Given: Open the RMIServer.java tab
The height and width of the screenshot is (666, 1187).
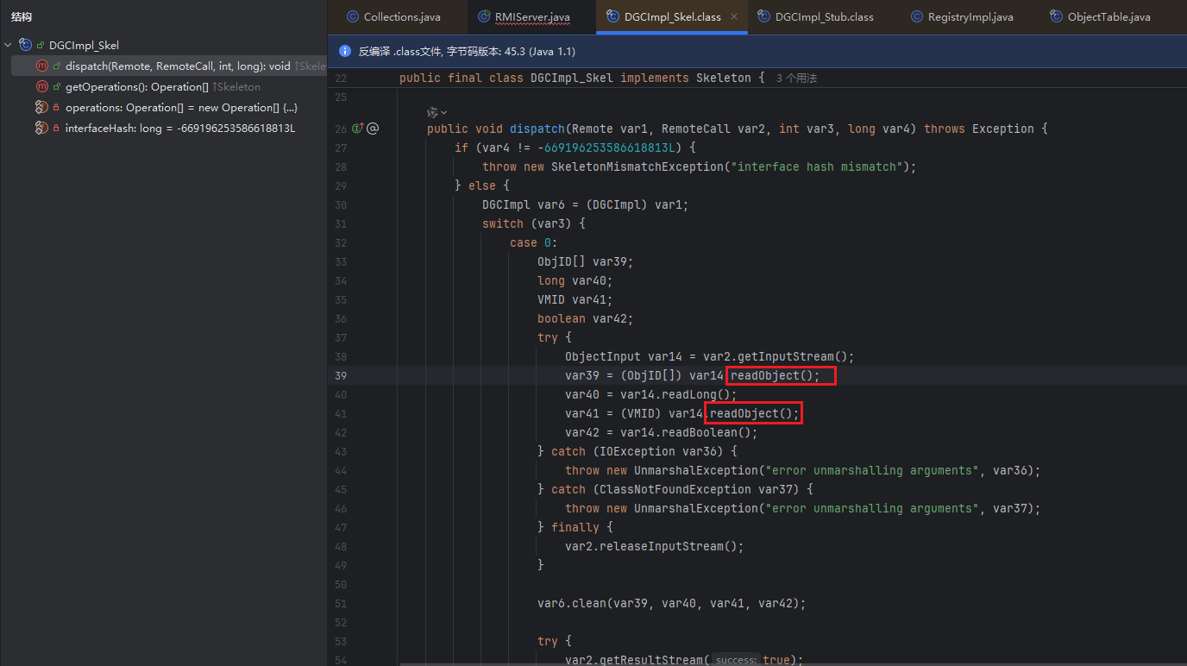Looking at the screenshot, I should 531,17.
